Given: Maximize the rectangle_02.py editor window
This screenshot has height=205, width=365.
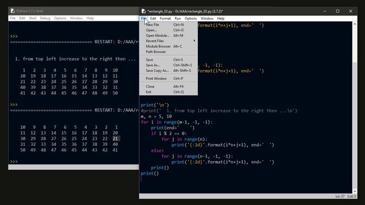Looking at the screenshot, I should click(x=338, y=11).
